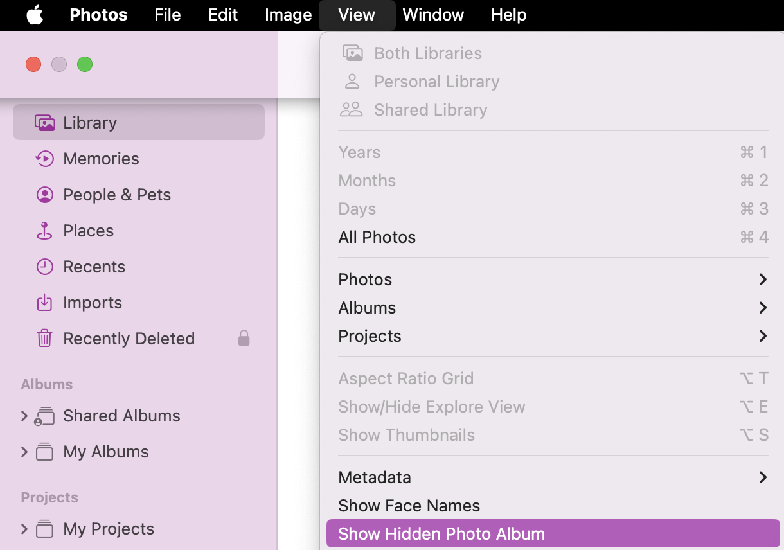Choose the Photos submenu entry
Image resolution: width=784 pixels, height=550 pixels.
[x=365, y=279]
